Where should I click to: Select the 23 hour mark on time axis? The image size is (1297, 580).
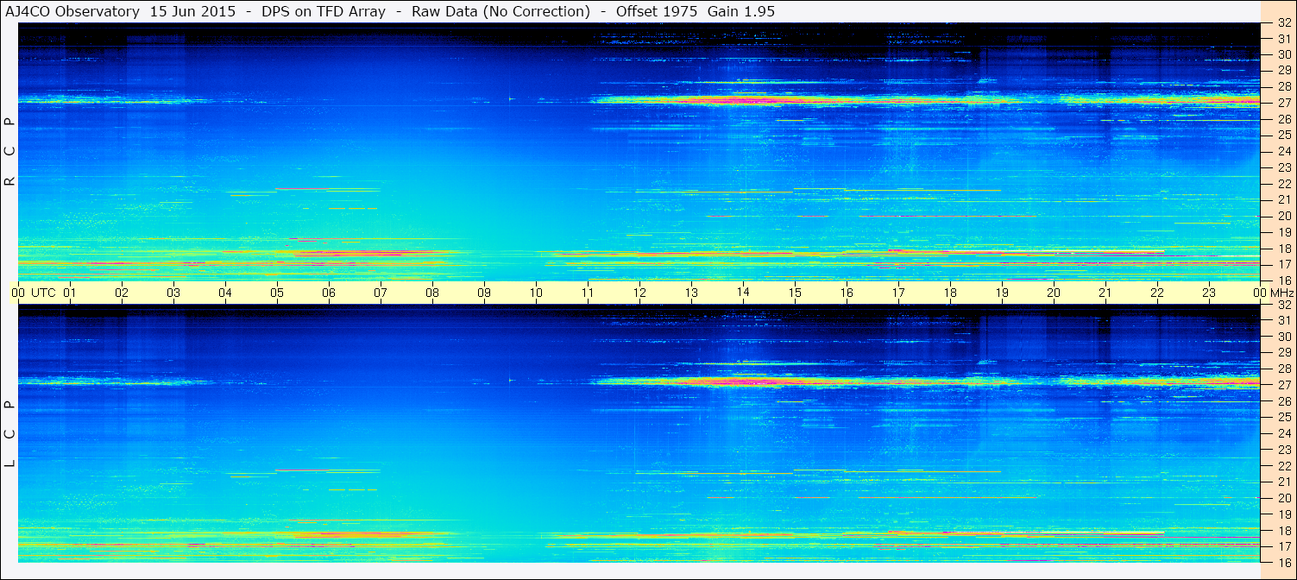pos(1209,293)
